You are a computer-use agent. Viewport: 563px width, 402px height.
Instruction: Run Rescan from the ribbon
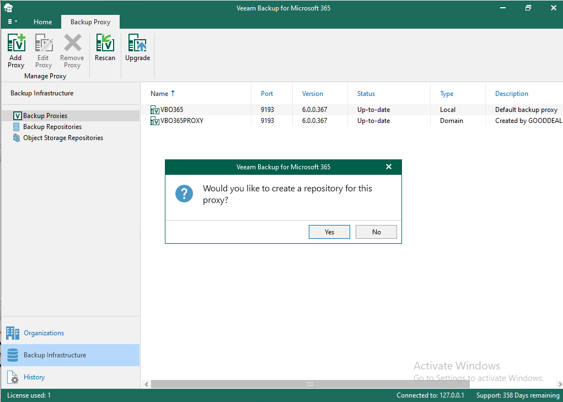point(105,47)
